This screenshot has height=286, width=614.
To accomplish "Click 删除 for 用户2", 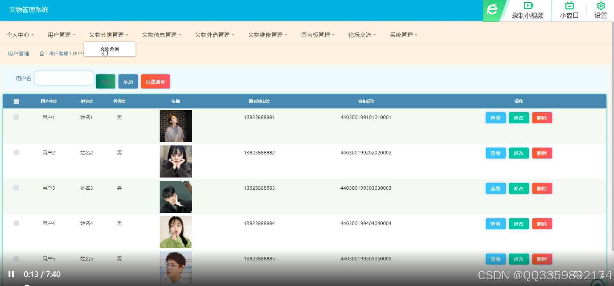I will (x=542, y=153).
